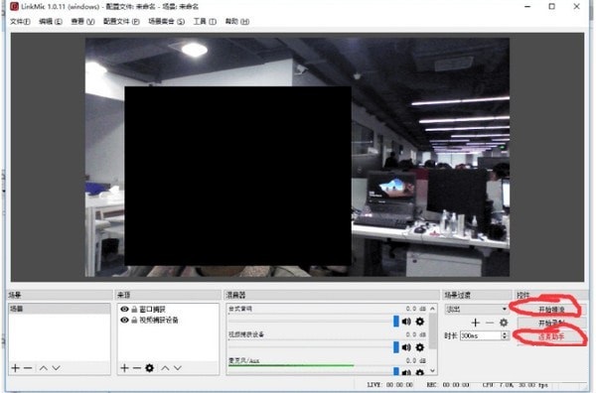Screen dimensions: 596x393
Task: Remove the selected scene with minus icon
Action: (x=28, y=368)
